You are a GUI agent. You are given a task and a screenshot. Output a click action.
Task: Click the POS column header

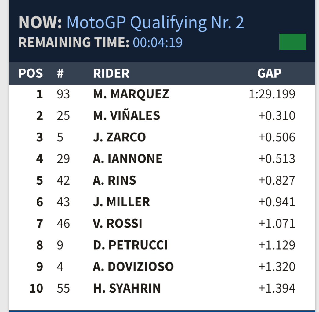coord(31,73)
